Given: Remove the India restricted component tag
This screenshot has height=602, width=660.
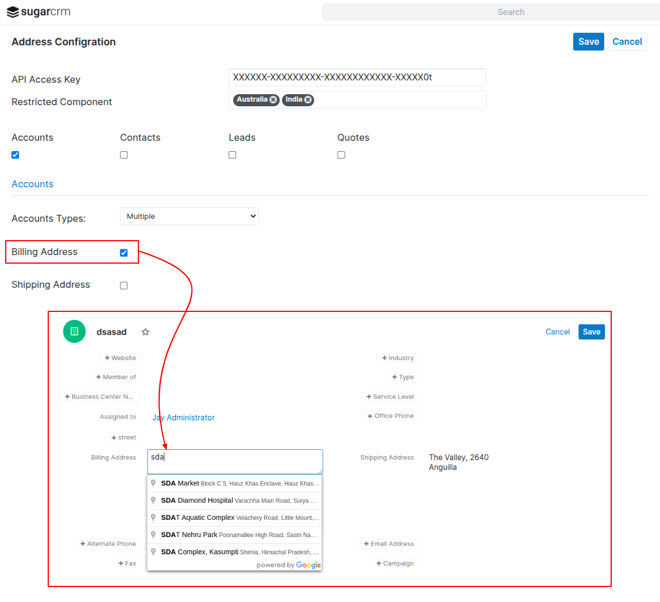Looking at the screenshot, I should 308,100.
